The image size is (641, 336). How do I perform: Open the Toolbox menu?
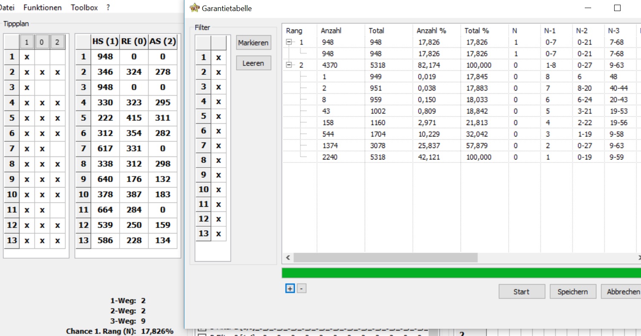pos(84,8)
